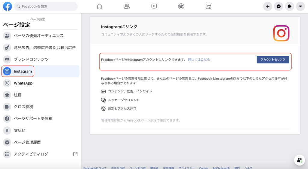Focus the Facebookを検索 search field

46,6
